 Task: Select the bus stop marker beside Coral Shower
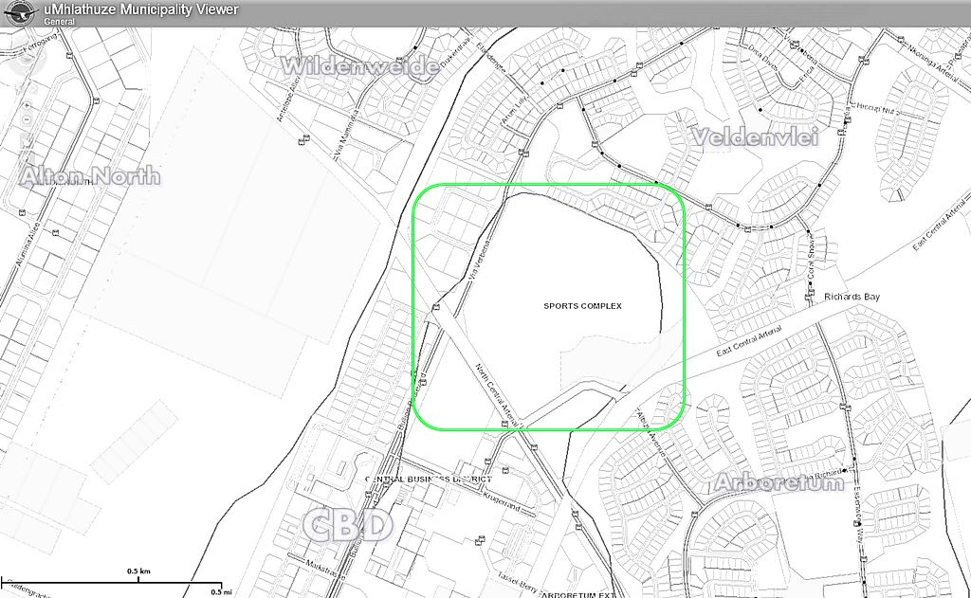click(809, 301)
